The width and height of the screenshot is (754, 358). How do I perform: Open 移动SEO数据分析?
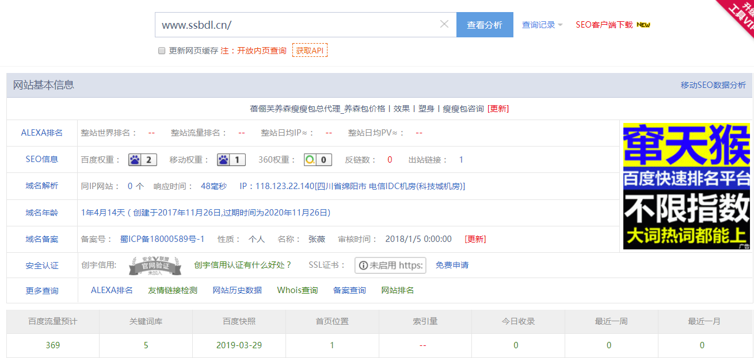pyautogui.click(x=712, y=84)
